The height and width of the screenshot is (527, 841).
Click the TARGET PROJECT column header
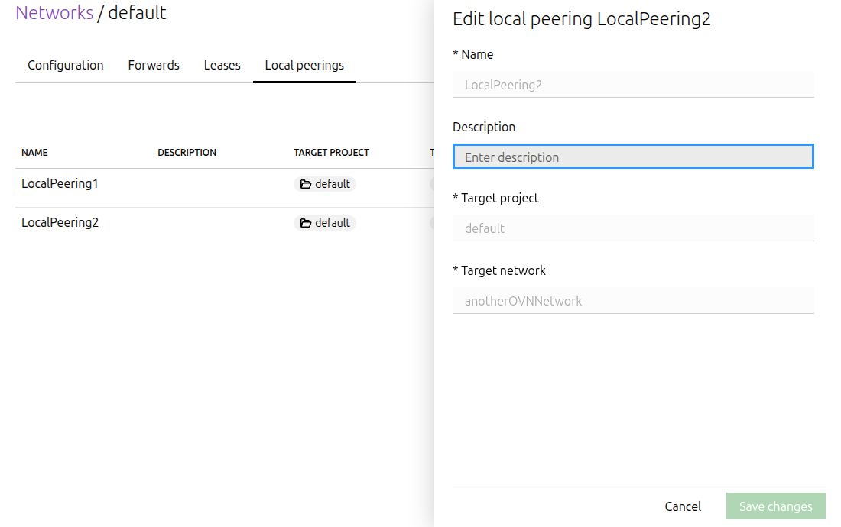pyautogui.click(x=331, y=153)
